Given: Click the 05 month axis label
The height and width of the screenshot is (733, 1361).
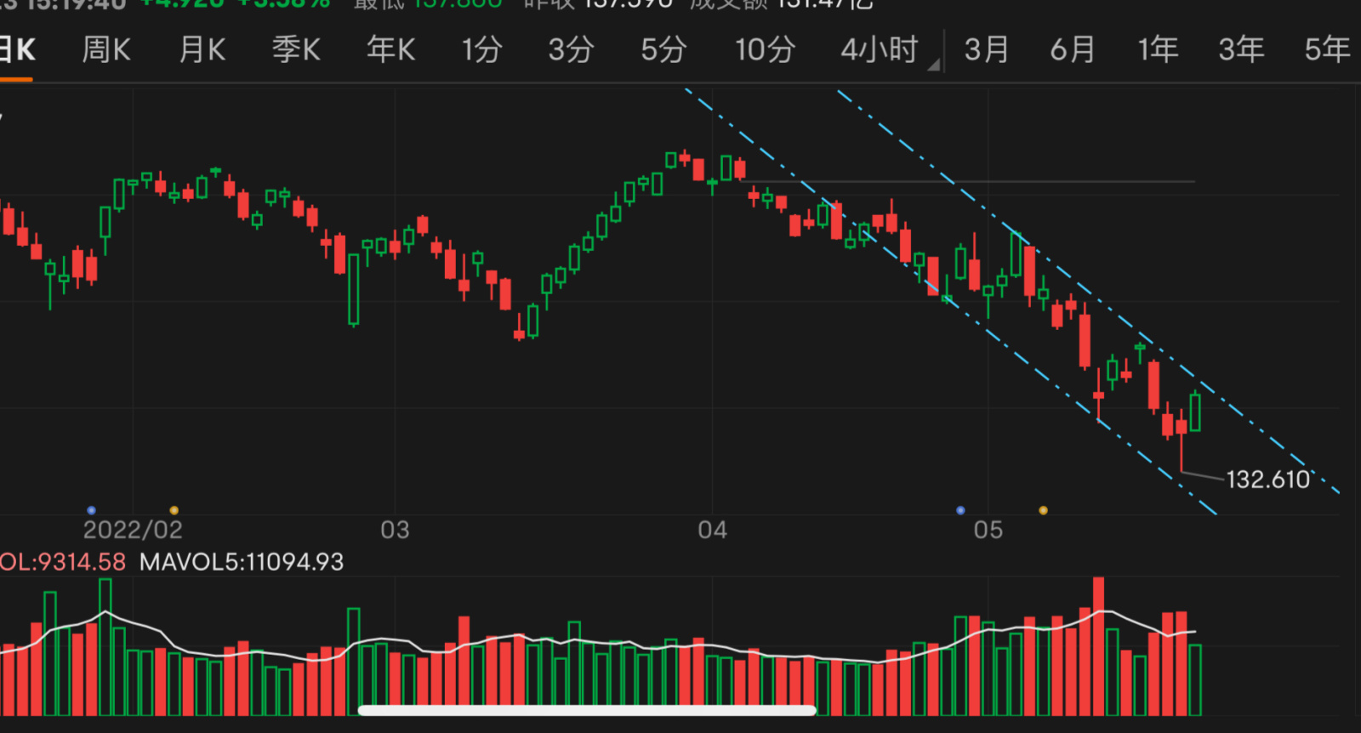Looking at the screenshot, I should pyautogui.click(x=988, y=531).
